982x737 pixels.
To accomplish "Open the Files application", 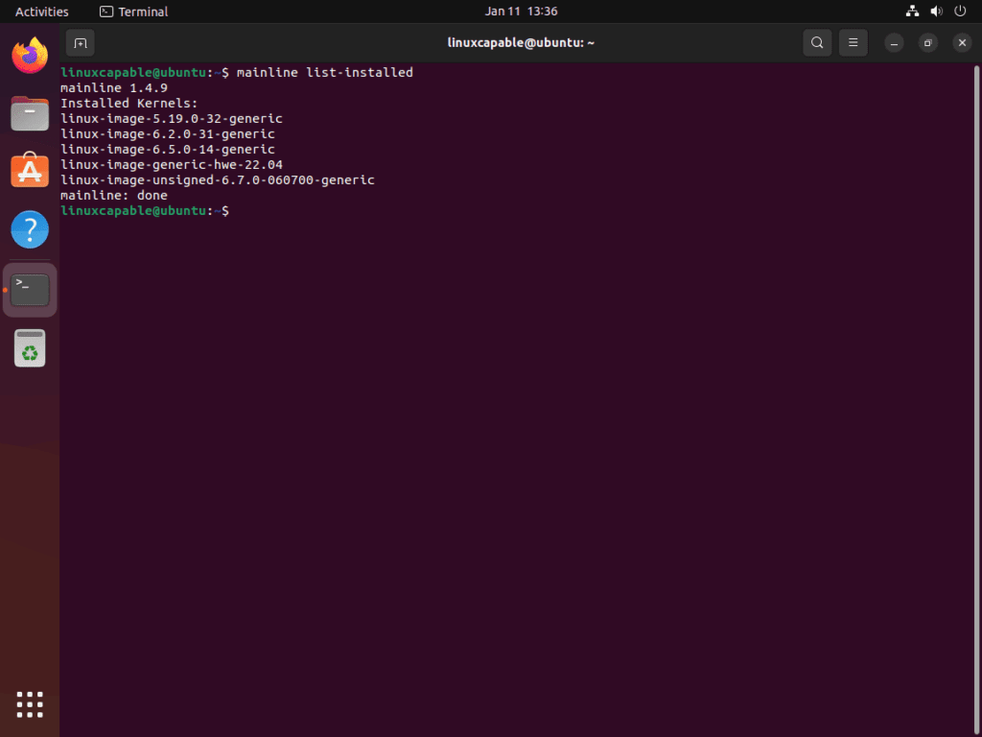I will point(29,113).
